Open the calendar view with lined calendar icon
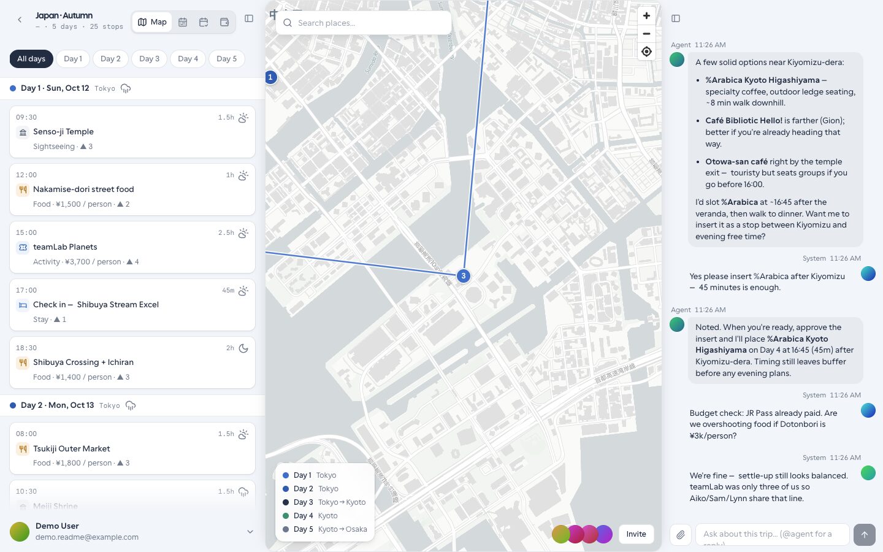 pyautogui.click(x=183, y=22)
